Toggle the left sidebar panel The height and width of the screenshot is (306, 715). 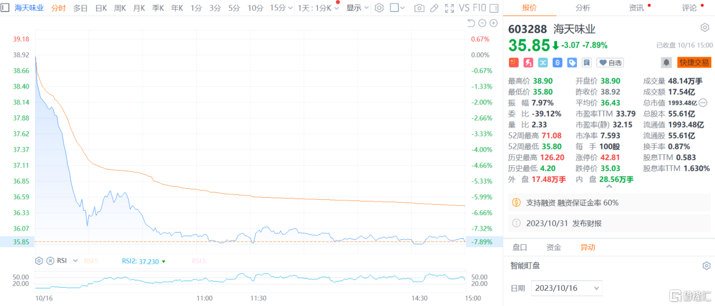coord(5,8)
